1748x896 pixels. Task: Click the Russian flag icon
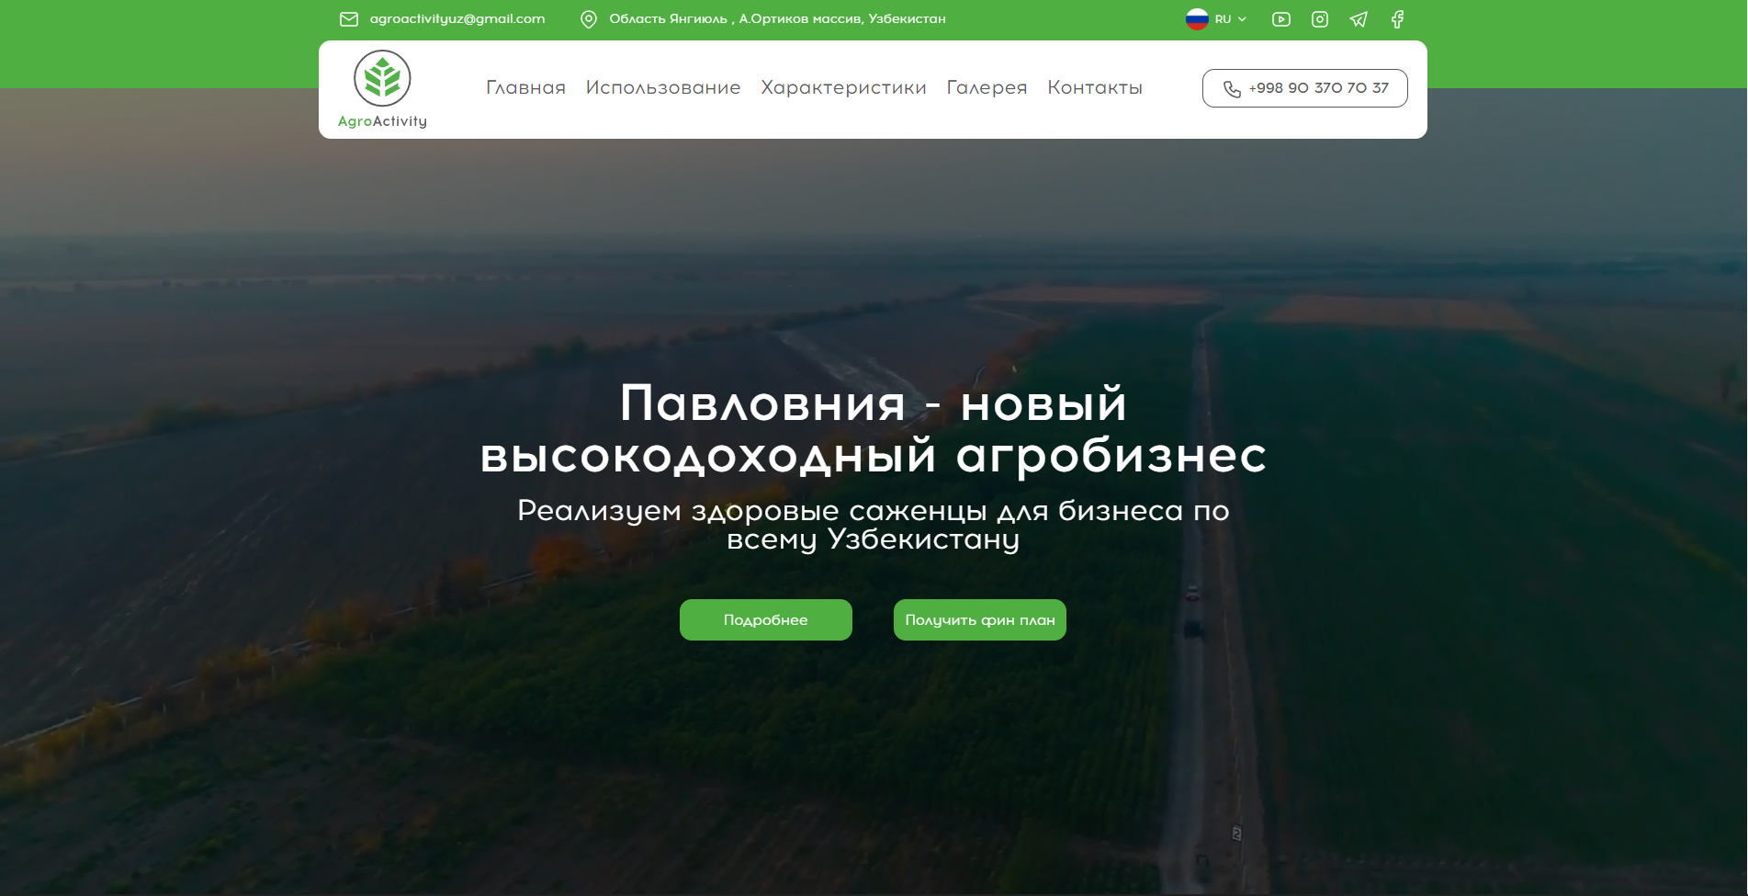click(1197, 19)
